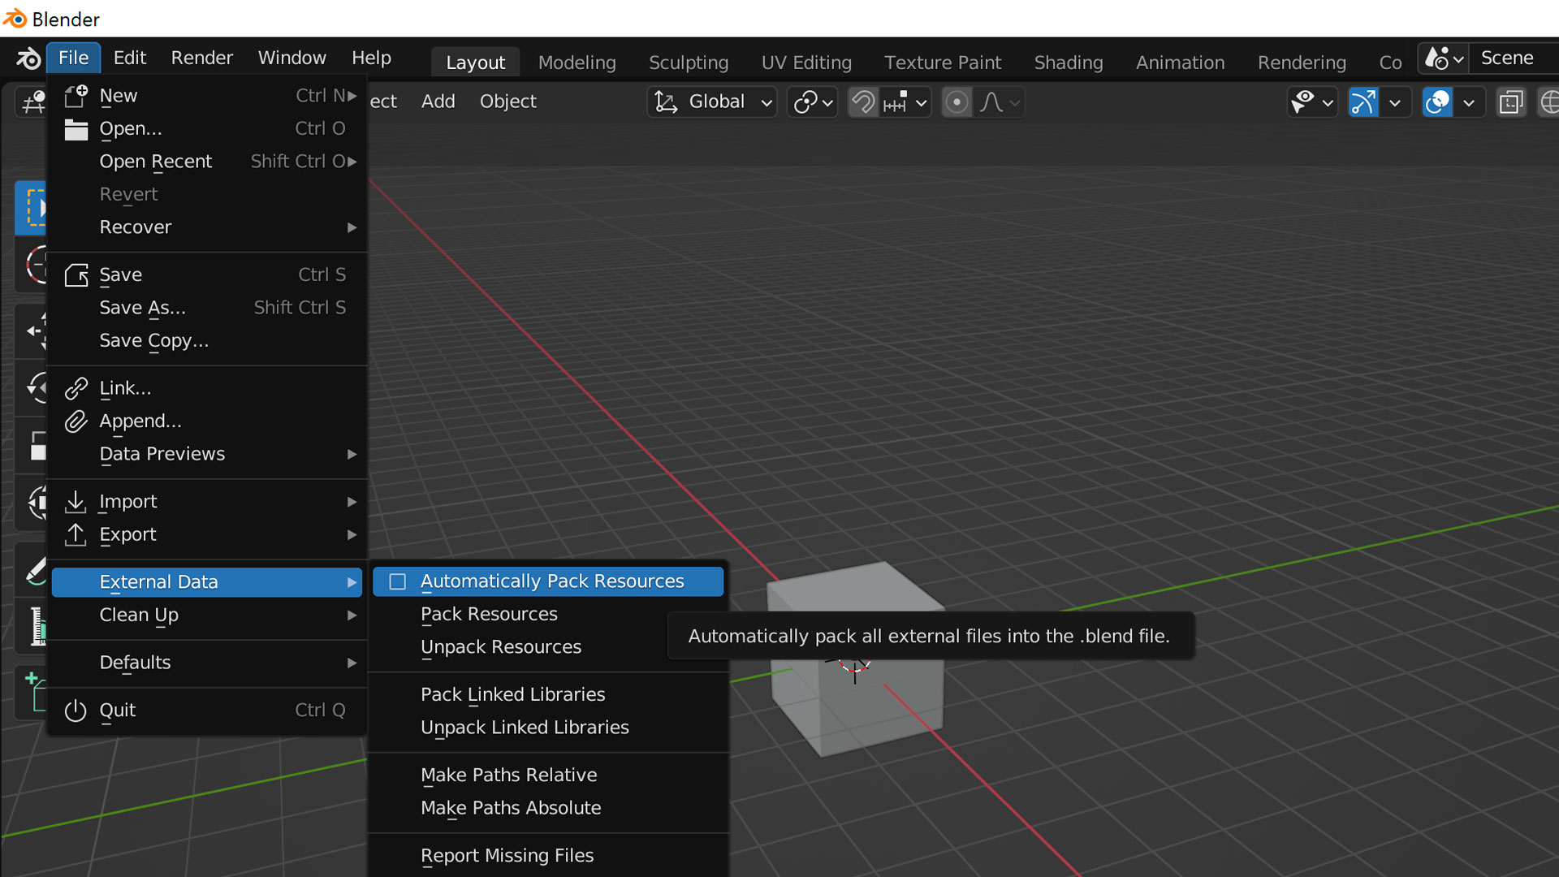Click the Import download arrow icon

(x=76, y=502)
